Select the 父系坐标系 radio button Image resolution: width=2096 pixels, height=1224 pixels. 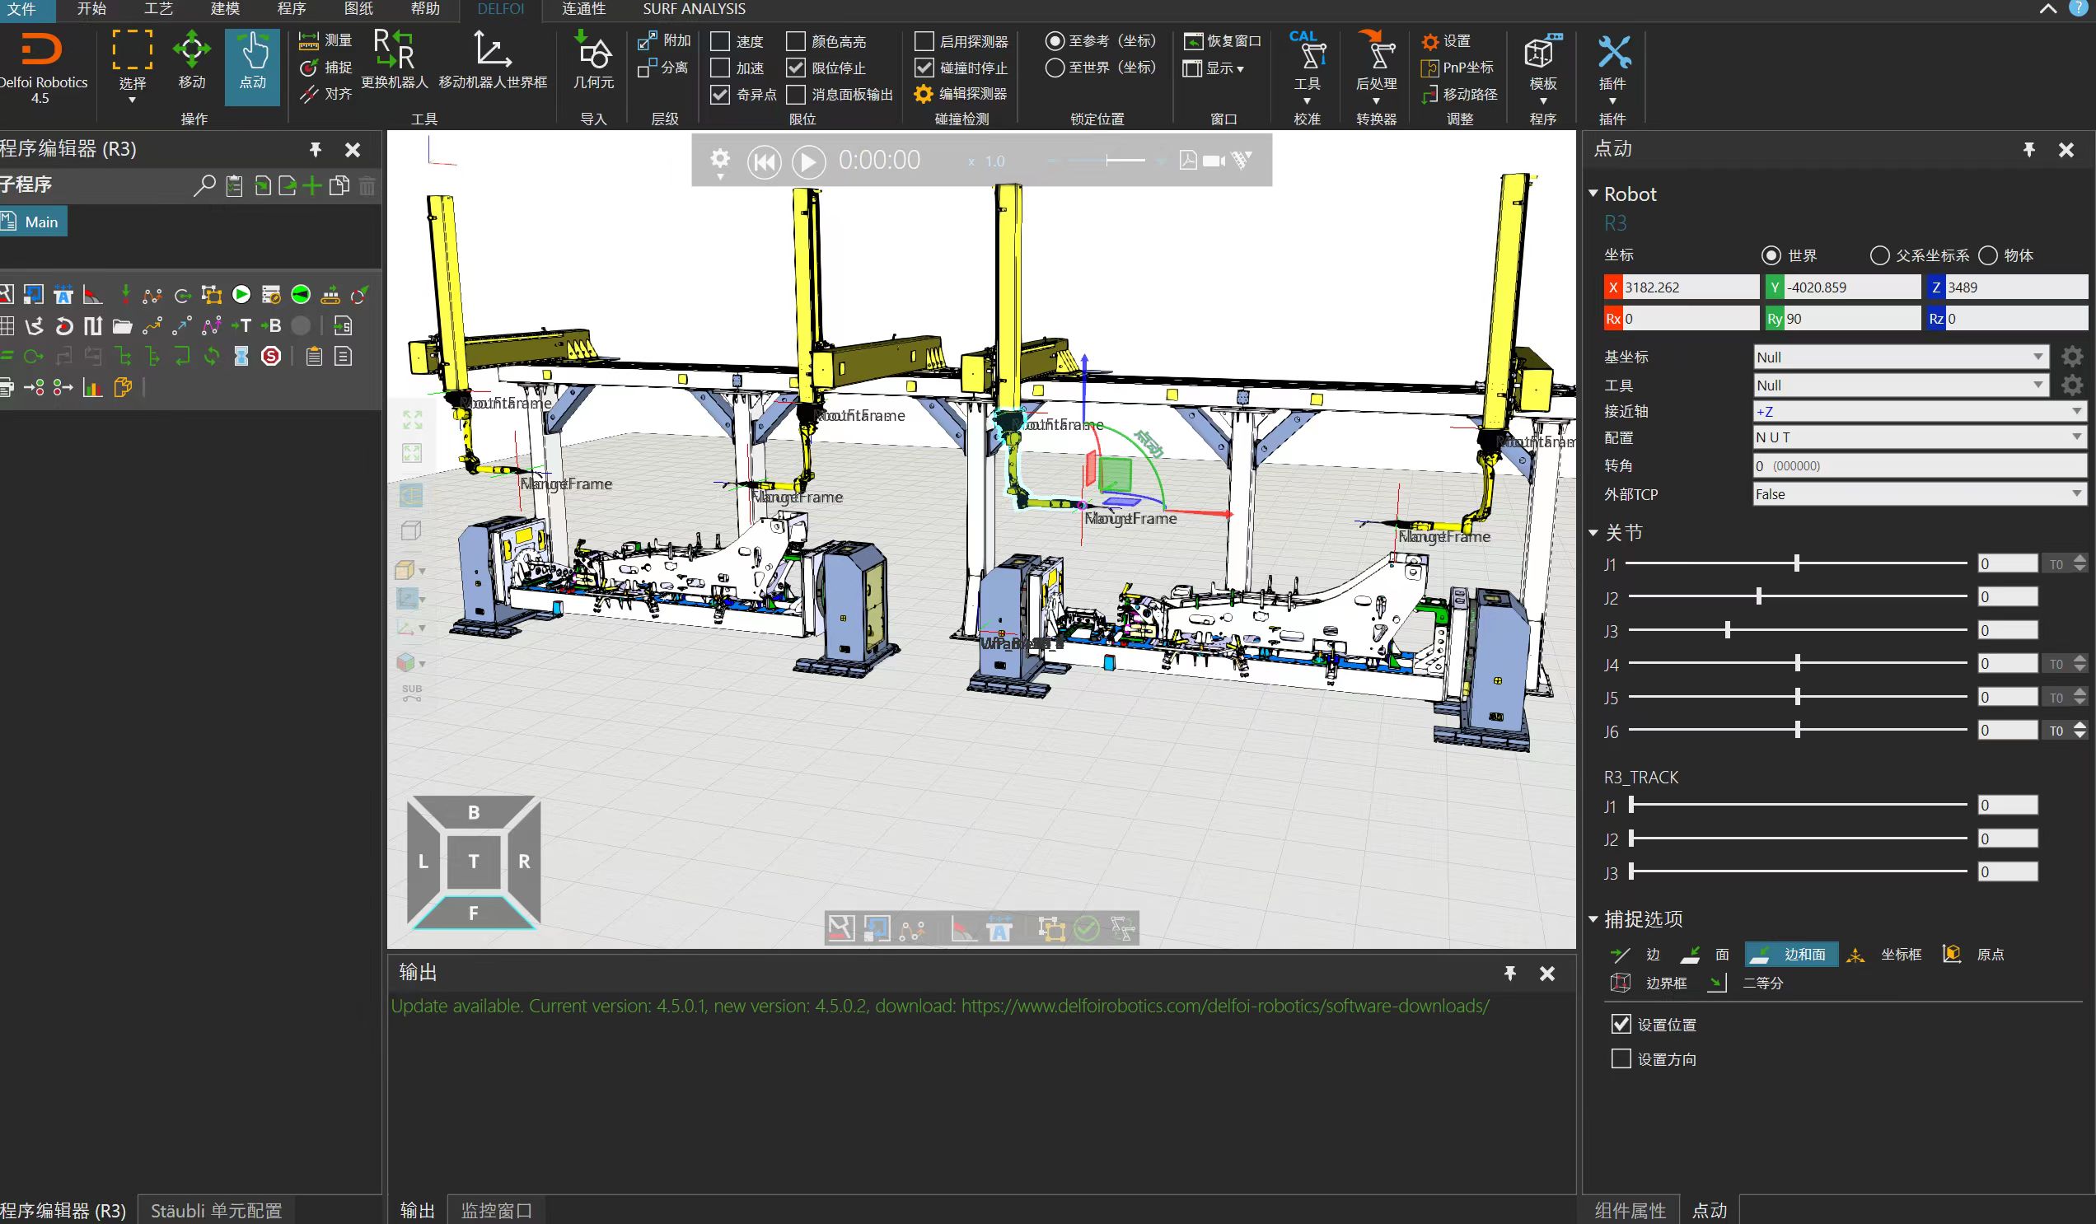pyautogui.click(x=1879, y=255)
